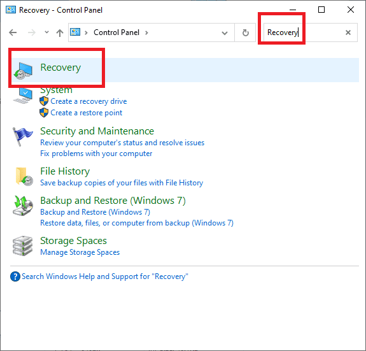
Task: Click the refresh icon beside the address bar
Action: (x=245, y=32)
